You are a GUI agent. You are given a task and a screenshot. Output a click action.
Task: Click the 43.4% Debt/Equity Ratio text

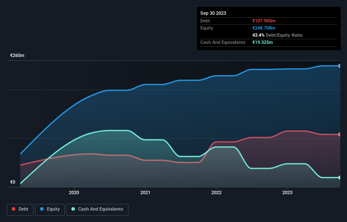click(x=278, y=35)
